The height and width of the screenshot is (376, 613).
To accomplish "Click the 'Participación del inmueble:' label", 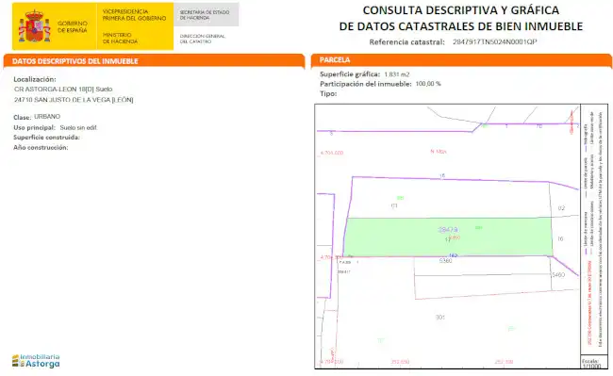I will point(366,84).
